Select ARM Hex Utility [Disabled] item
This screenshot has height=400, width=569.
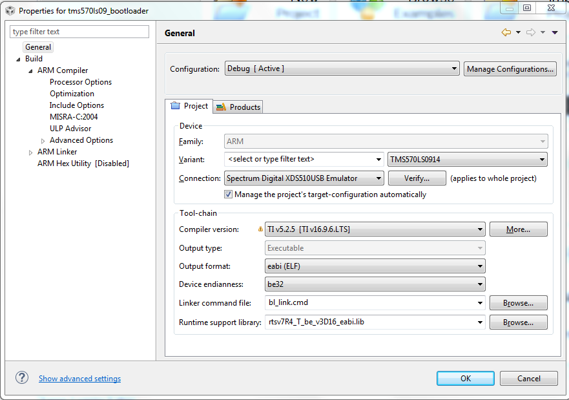[x=83, y=163]
